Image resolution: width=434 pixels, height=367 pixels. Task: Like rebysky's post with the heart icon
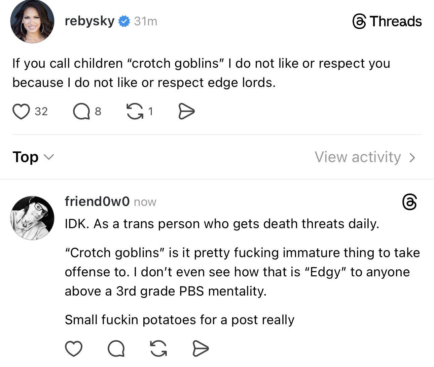(x=21, y=112)
